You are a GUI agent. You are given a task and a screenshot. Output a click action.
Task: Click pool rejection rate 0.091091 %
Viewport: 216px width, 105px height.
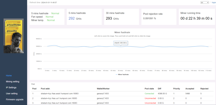point(150,18)
